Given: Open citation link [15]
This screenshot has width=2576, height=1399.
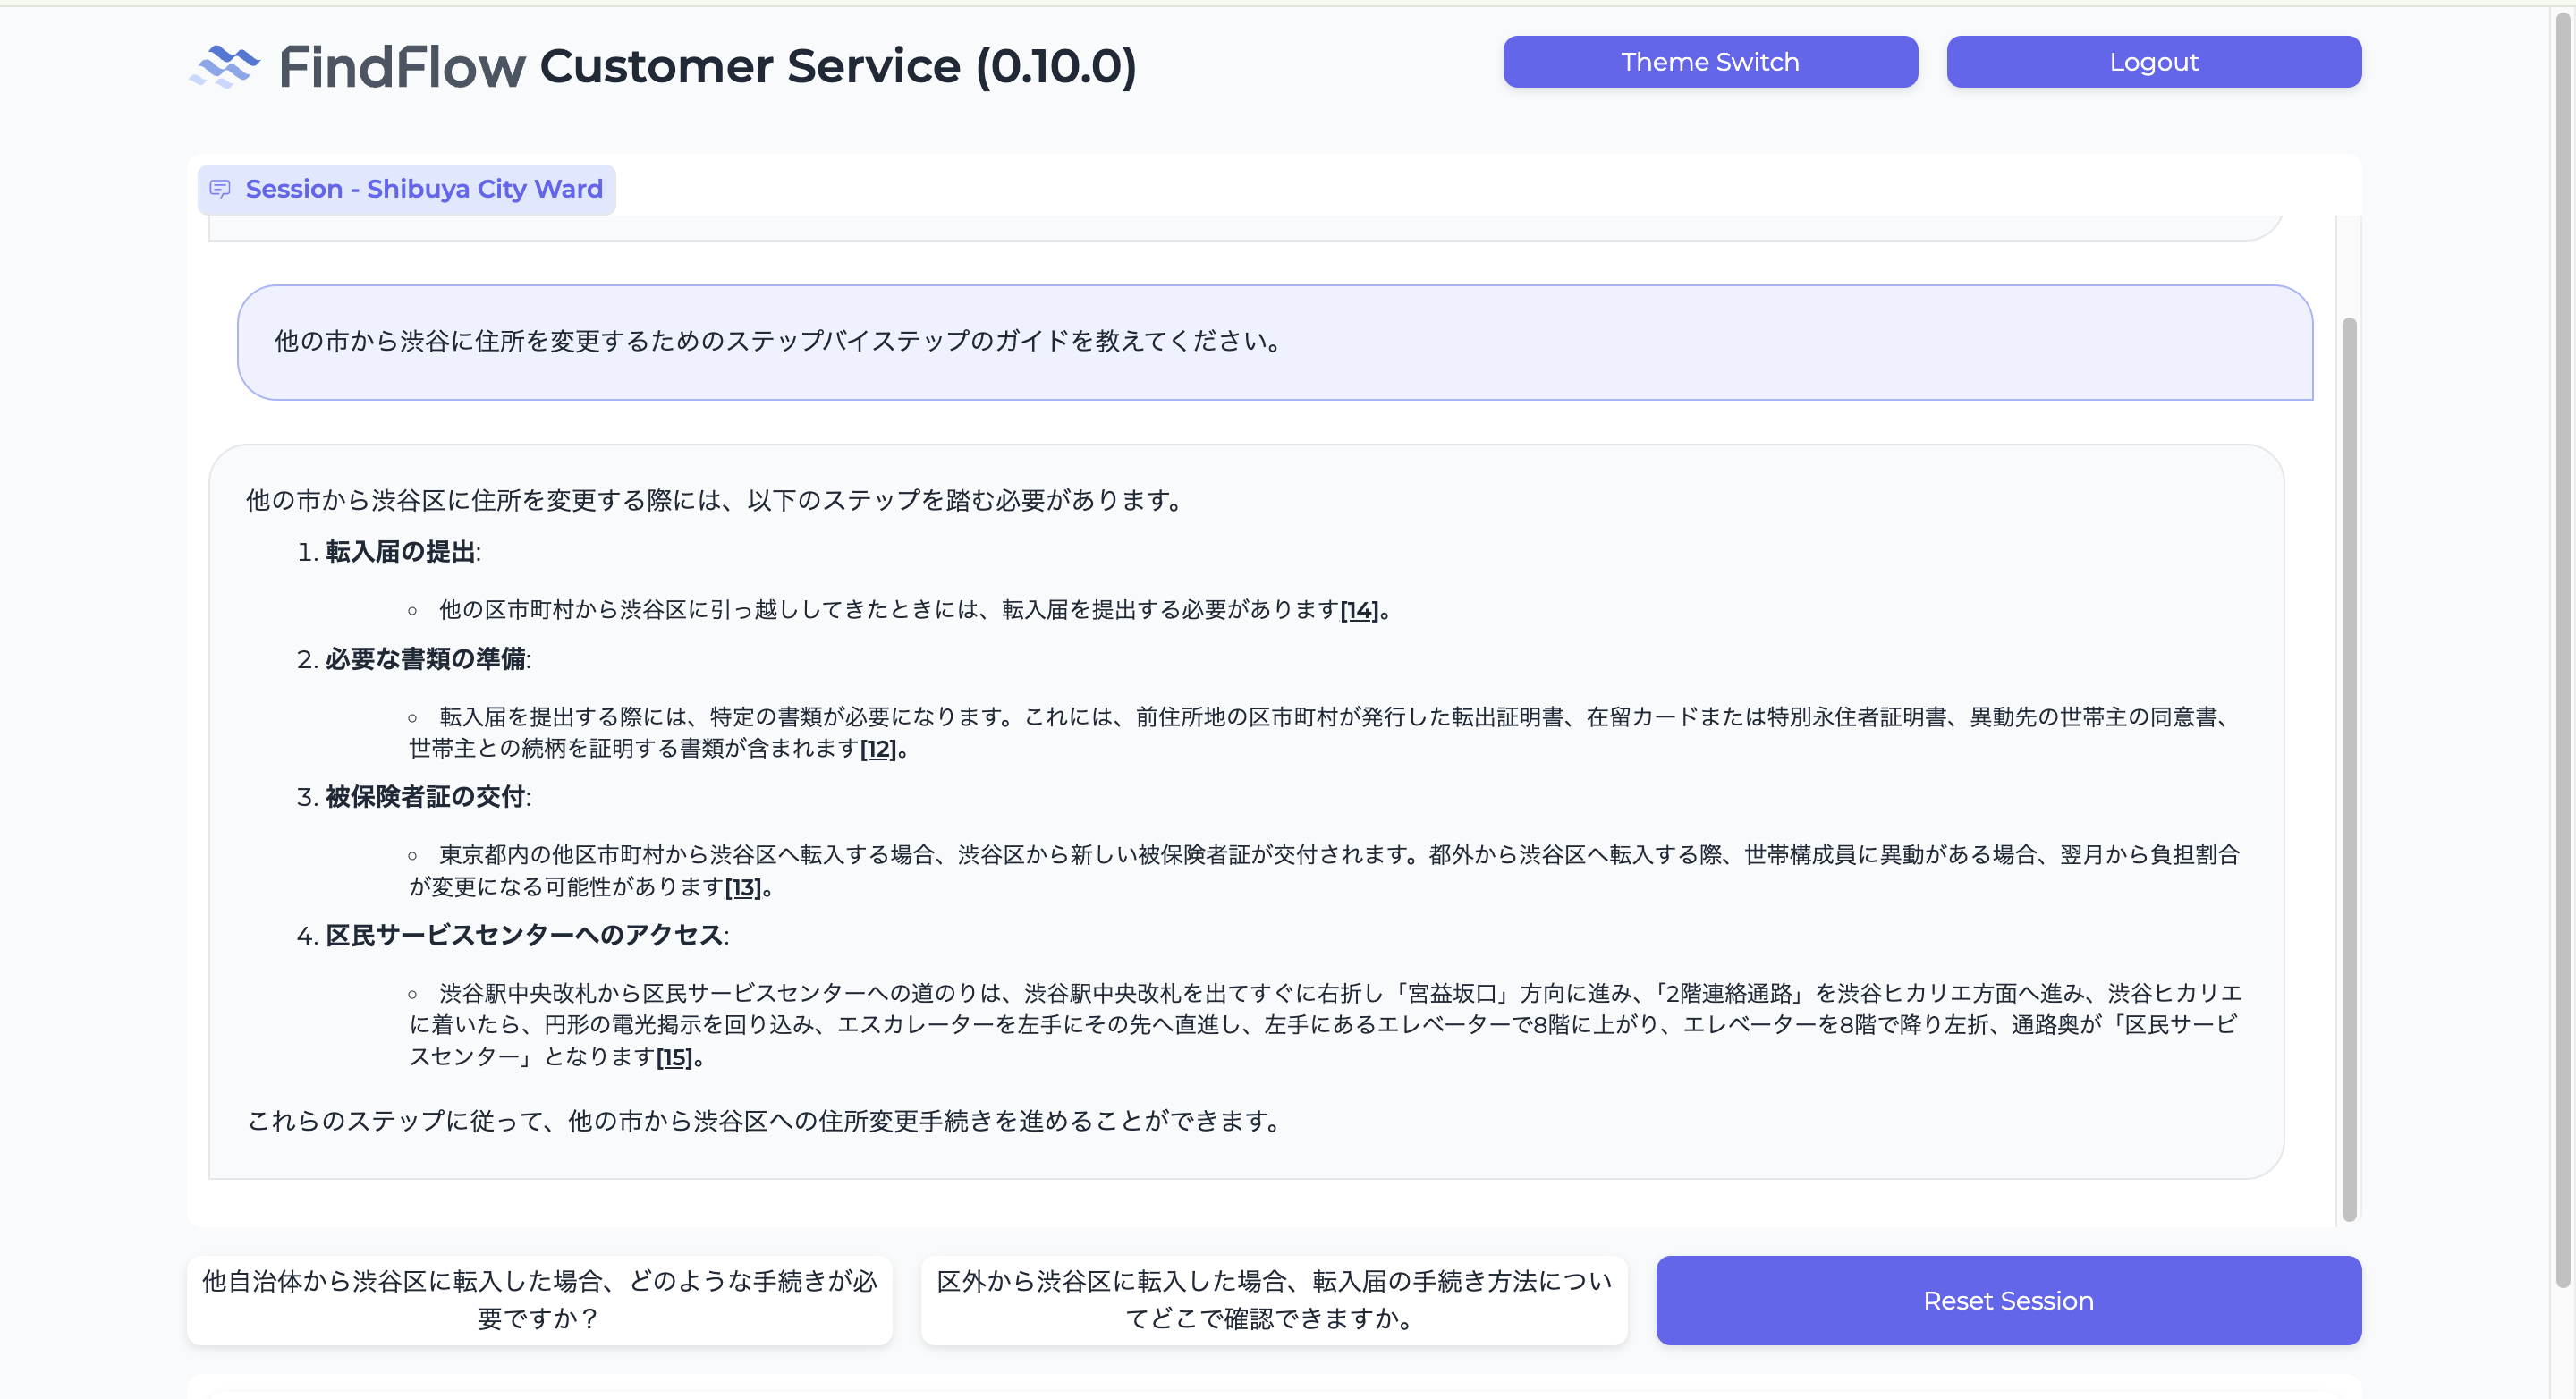Looking at the screenshot, I should [674, 1058].
